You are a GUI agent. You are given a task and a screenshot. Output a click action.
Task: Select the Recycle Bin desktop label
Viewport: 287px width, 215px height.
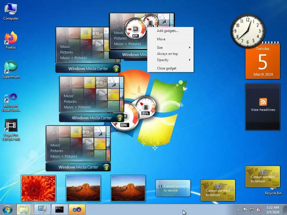coord(273,193)
